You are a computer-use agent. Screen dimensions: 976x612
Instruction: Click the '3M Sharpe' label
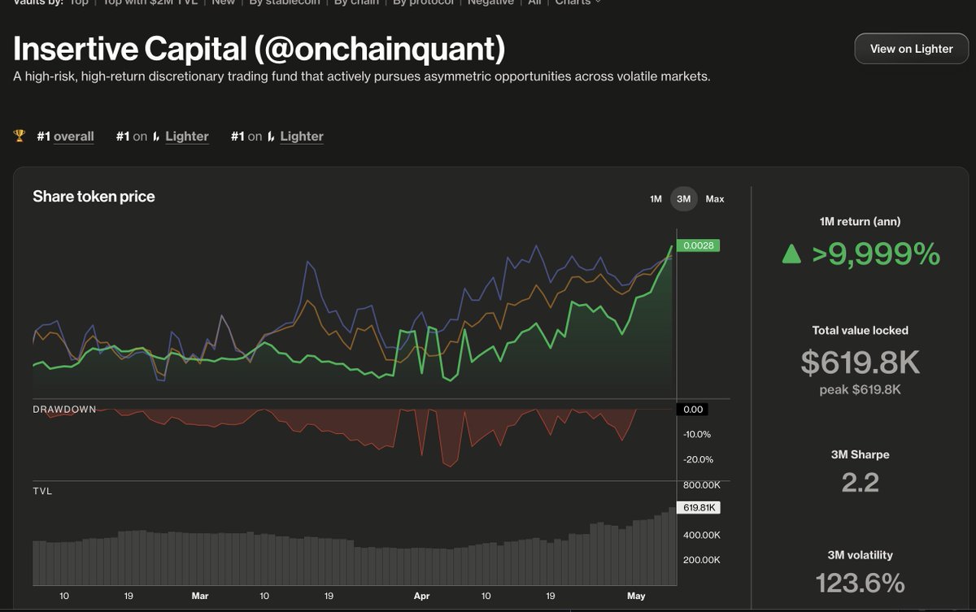pyautogui.click(x=860, y=455)
